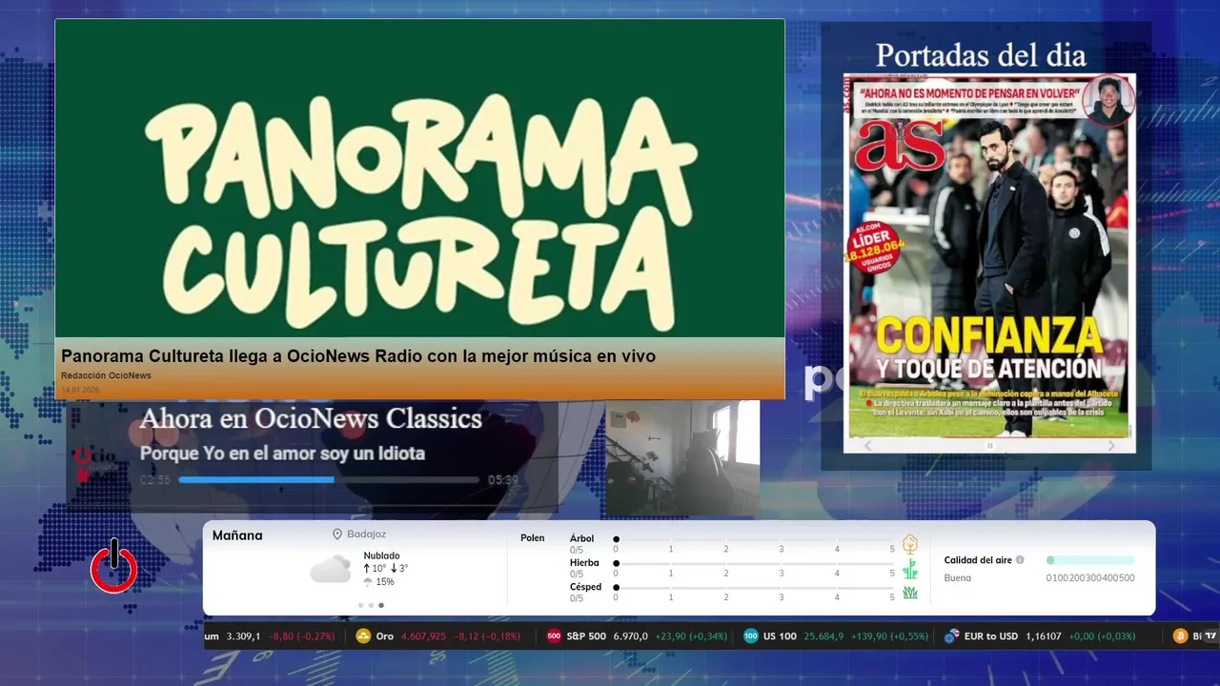Select the second weather carousel dot
Image resolution: width=1220 pixels, height=686 pixels.
(x=371, y=605)
